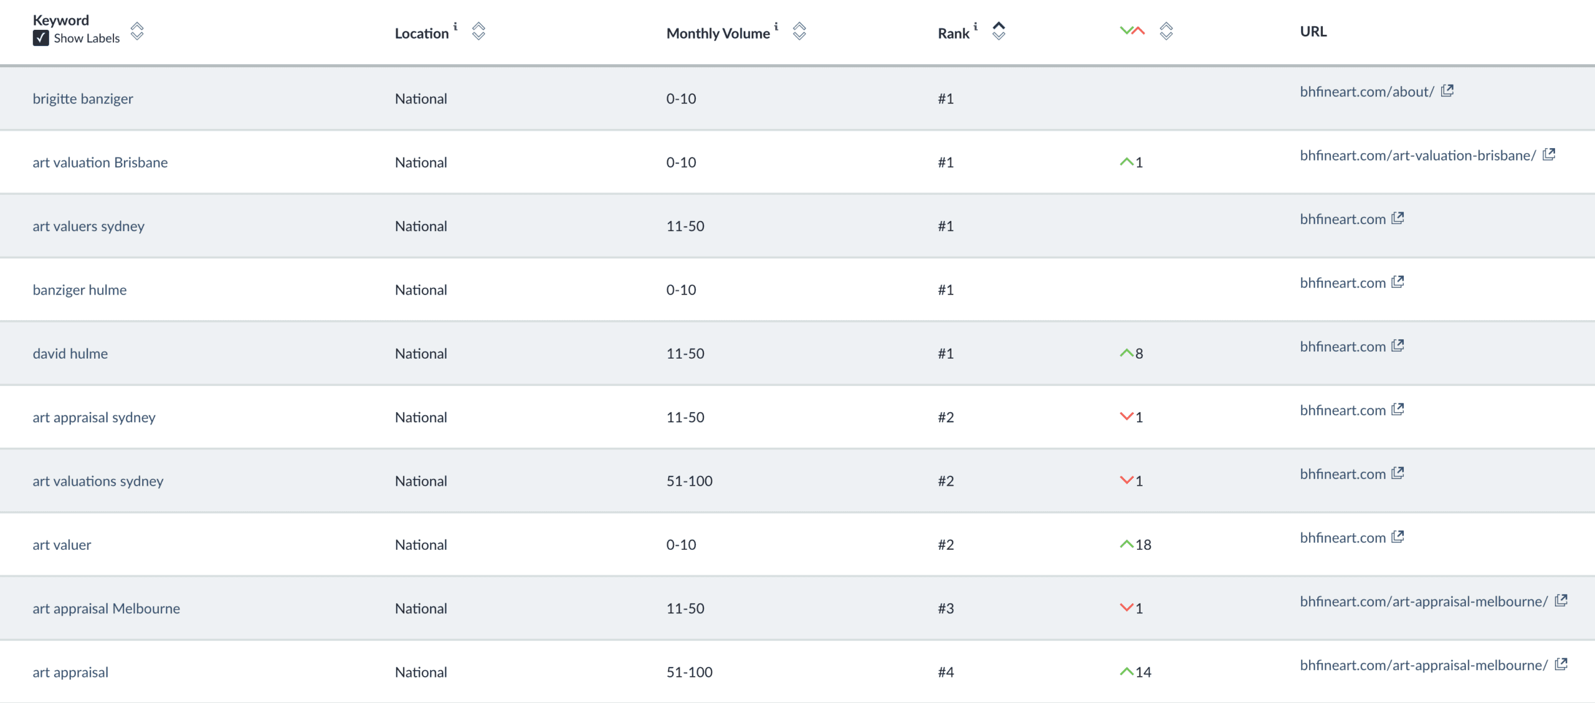
Task: Click the green up arrow next to david hulme's rank change
Action: coord(1127,353)
